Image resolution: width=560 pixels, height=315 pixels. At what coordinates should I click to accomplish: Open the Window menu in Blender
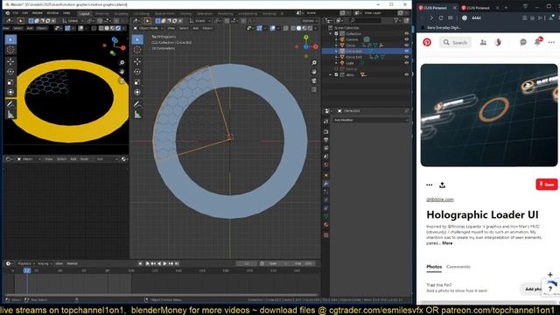[x=52, y=13]
